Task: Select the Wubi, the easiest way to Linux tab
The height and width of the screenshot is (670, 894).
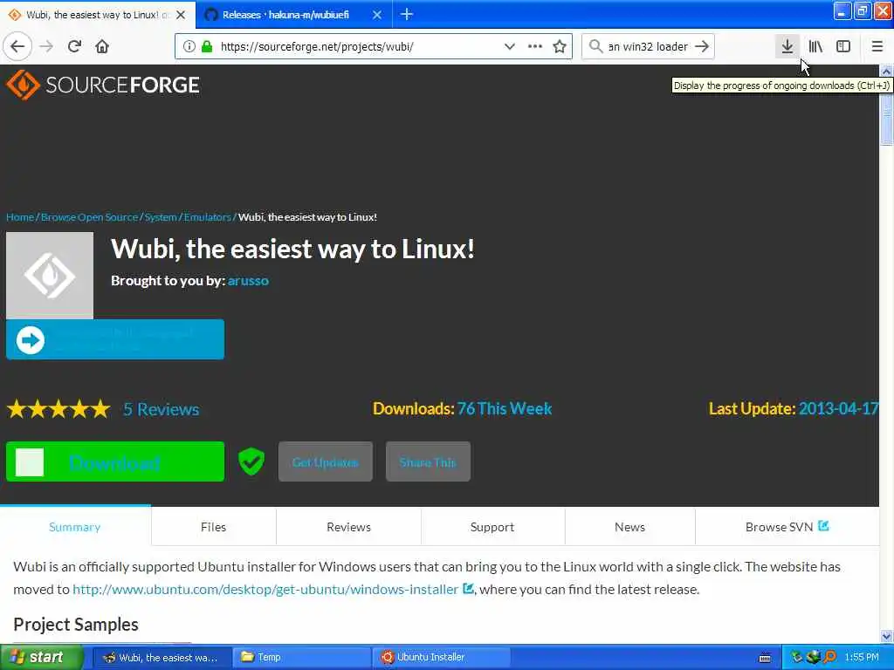Action: point(98,15)
